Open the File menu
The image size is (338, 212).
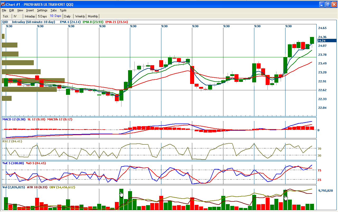[4, 10]
